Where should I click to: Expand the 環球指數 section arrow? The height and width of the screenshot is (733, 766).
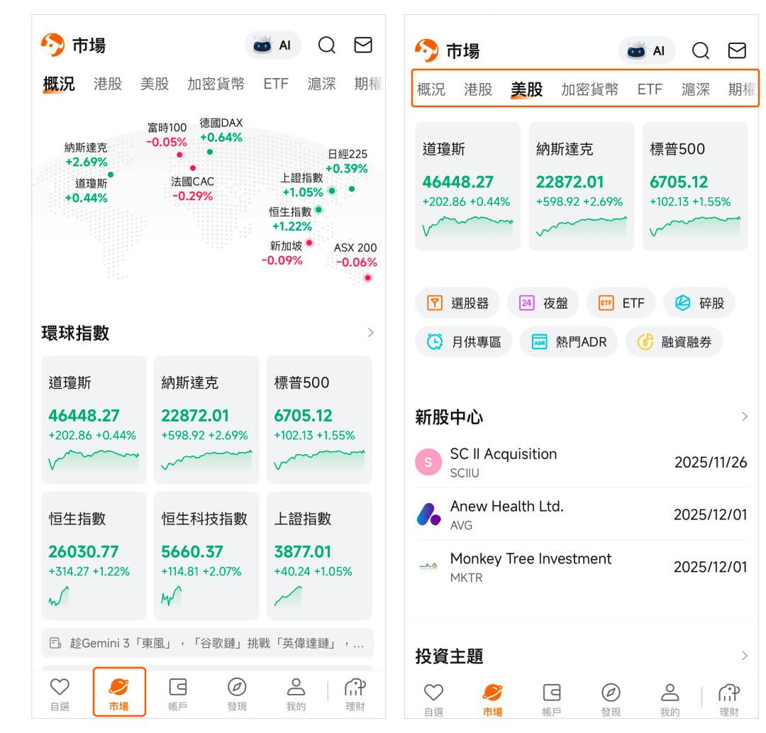(x=370, y=333)
